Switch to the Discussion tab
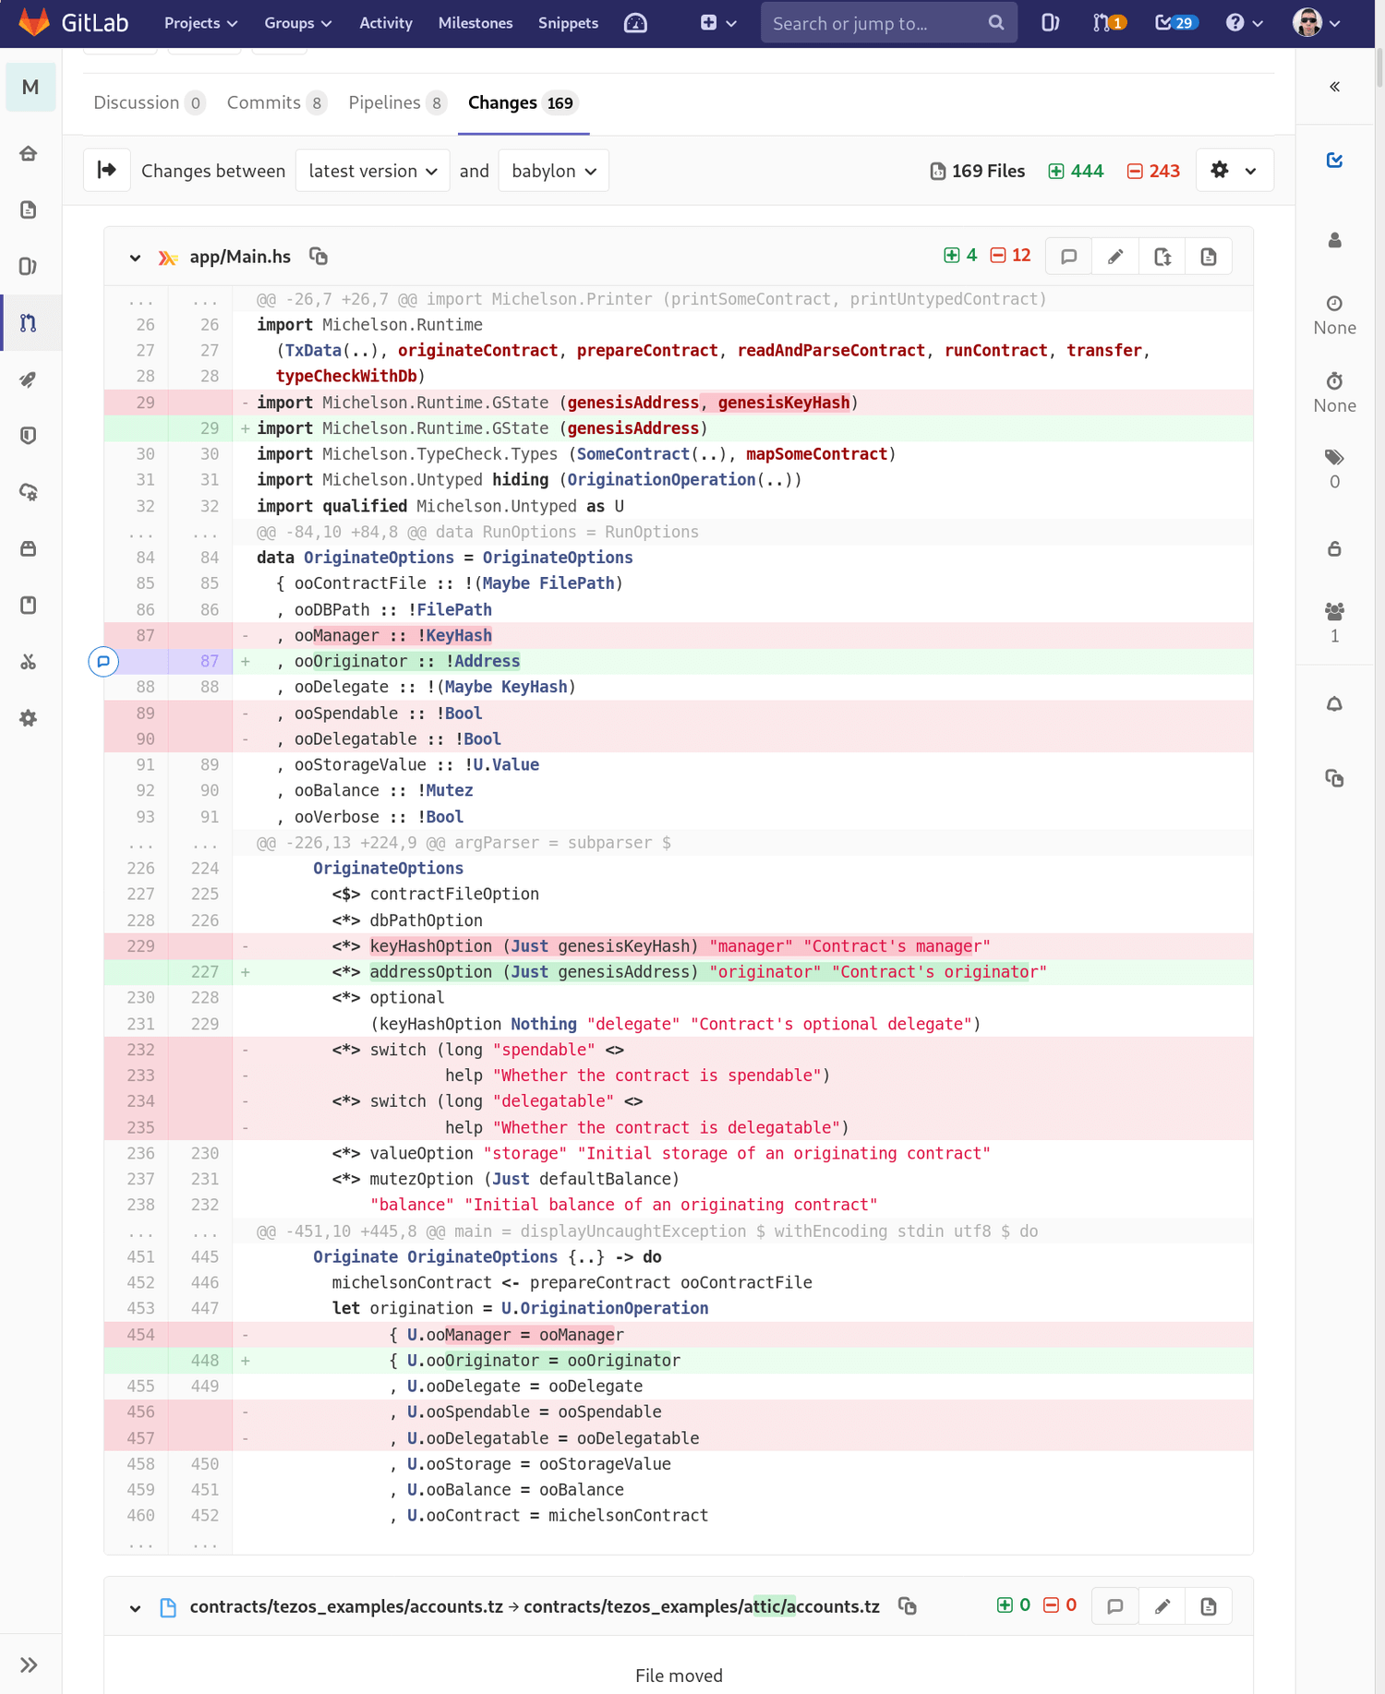This screenshot has height=1694, width=1385. pos(148,102)
